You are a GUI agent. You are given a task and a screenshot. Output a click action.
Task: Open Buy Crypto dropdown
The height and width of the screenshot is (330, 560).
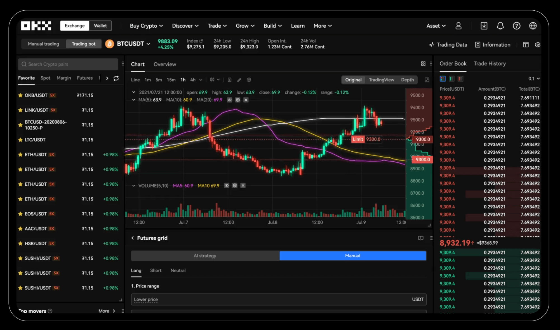[x=146, y=26]
